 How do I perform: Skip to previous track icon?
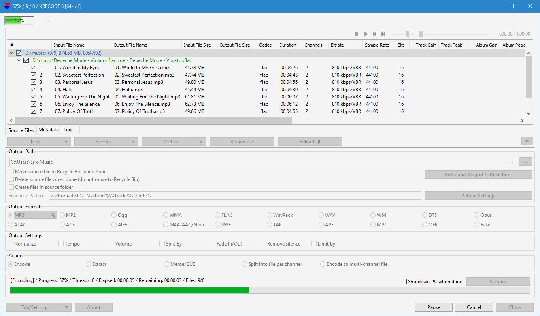pyautogui.click(x=374, y=34)
